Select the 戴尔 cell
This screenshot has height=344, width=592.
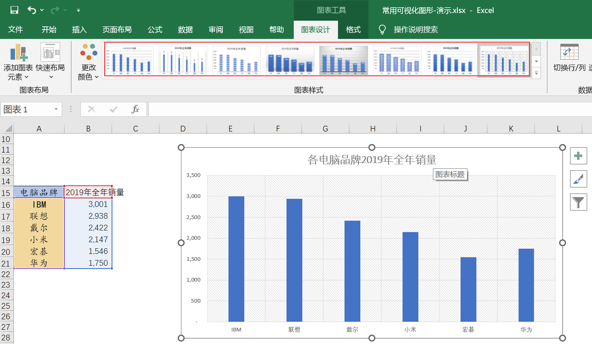(39, 228)
